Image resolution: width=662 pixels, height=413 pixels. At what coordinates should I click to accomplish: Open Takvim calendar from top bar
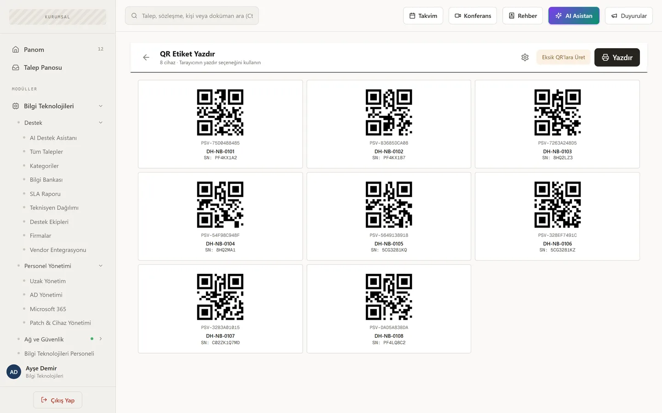[423, 16]
